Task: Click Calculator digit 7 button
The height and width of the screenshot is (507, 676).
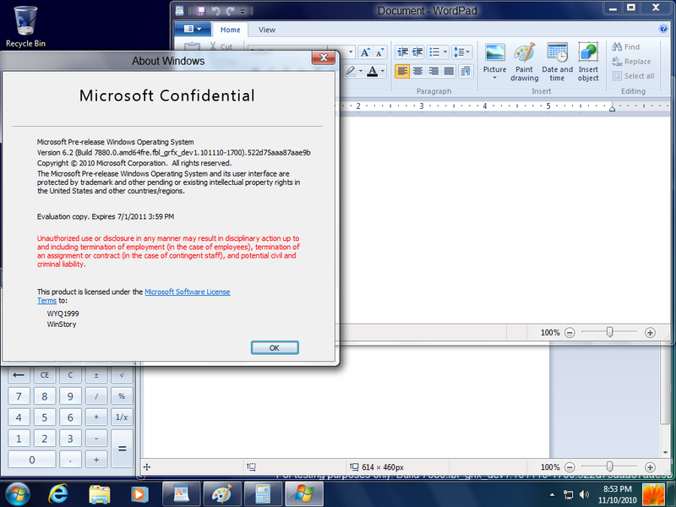Action: click(x=19, y=395)
